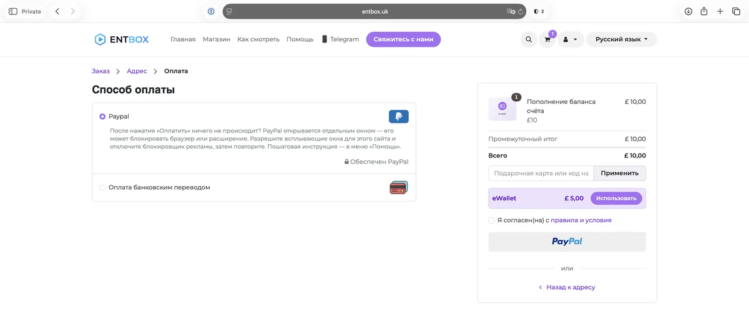Show the tab overview
The height and width of the screenshot is (311, 749).
(x=736, y=11)
